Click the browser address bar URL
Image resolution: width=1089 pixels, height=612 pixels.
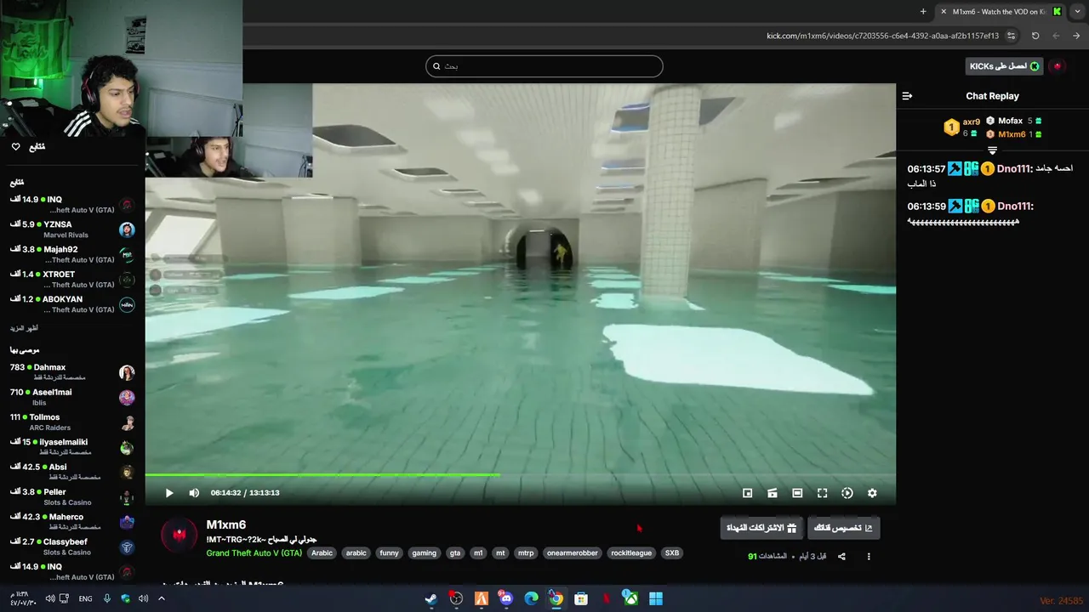pos(882,36)
